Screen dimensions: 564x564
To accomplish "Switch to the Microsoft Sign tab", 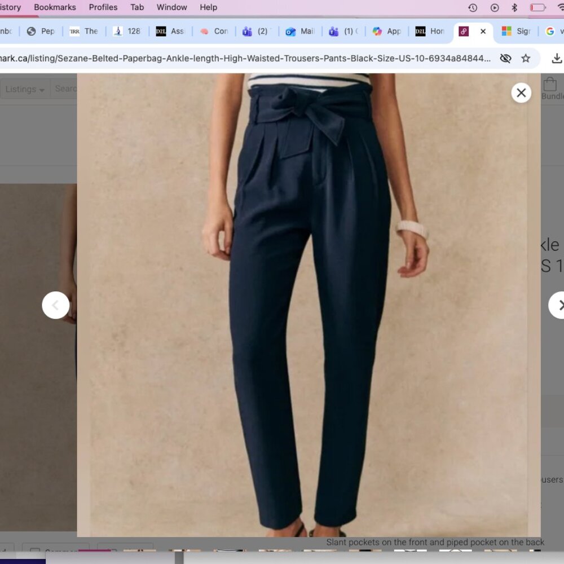I will coord(516,31).
